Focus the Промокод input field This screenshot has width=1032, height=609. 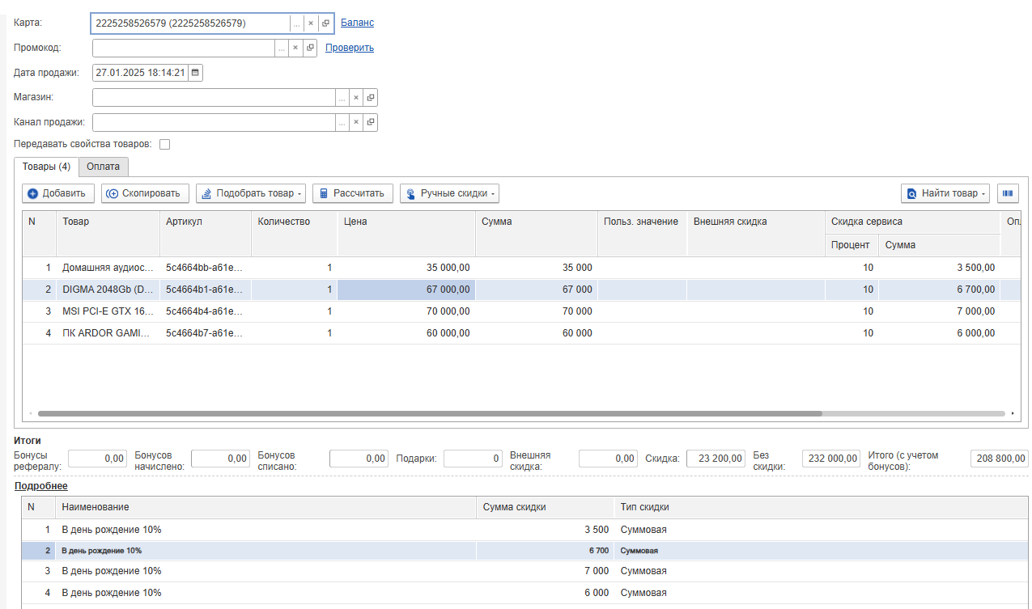tap(184, 48)
